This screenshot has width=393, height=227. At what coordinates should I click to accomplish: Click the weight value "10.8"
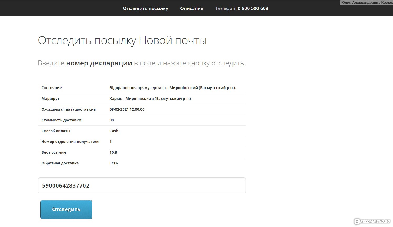pyautogui.click(x=113, y=152)
